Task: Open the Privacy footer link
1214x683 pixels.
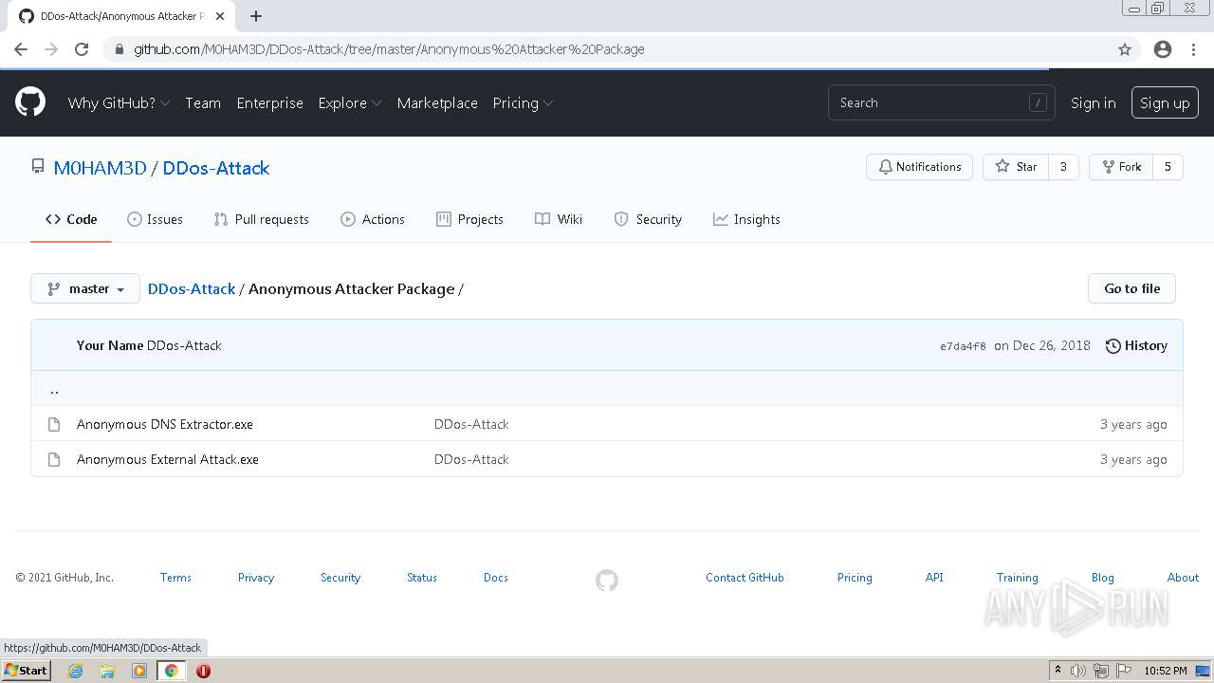Action: click(256, 577)
